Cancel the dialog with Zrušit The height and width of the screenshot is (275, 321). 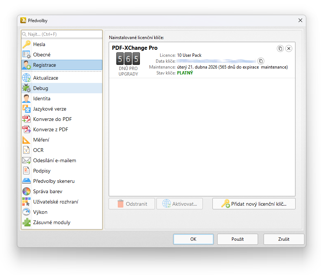(284, 239)
